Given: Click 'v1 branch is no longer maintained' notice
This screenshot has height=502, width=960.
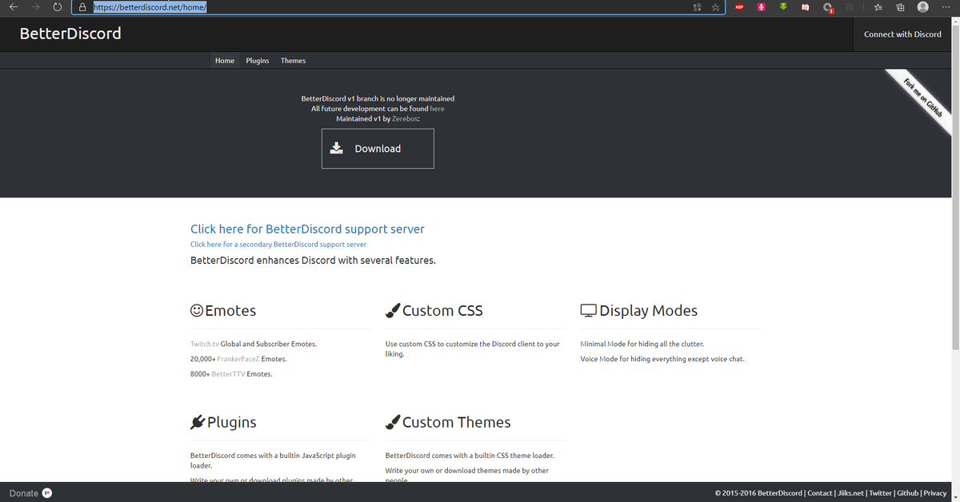Looking at the screenshot, I should pos(378,98).
